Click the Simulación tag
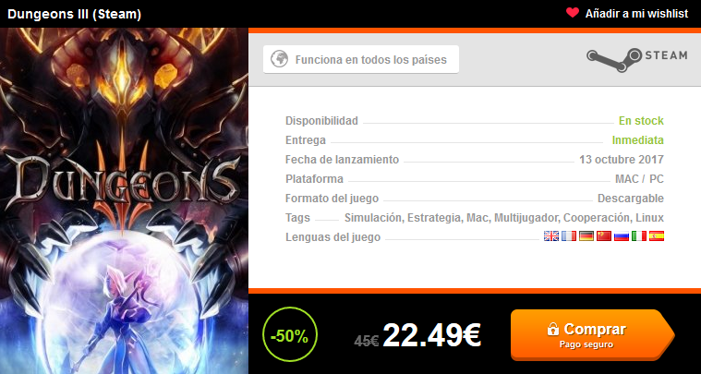The height and width of the screenshot is (374, 701). coord(373,218)
